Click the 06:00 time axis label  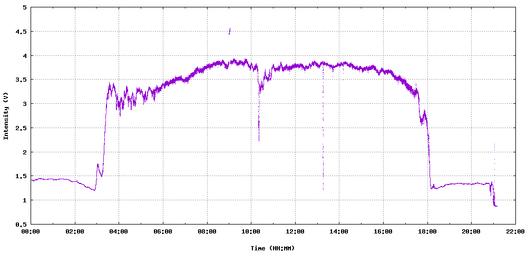click(x=163, y=231)
